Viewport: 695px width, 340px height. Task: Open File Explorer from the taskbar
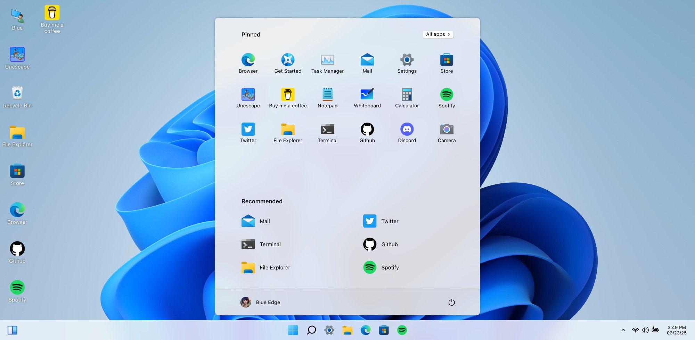[x=347, y=330]
